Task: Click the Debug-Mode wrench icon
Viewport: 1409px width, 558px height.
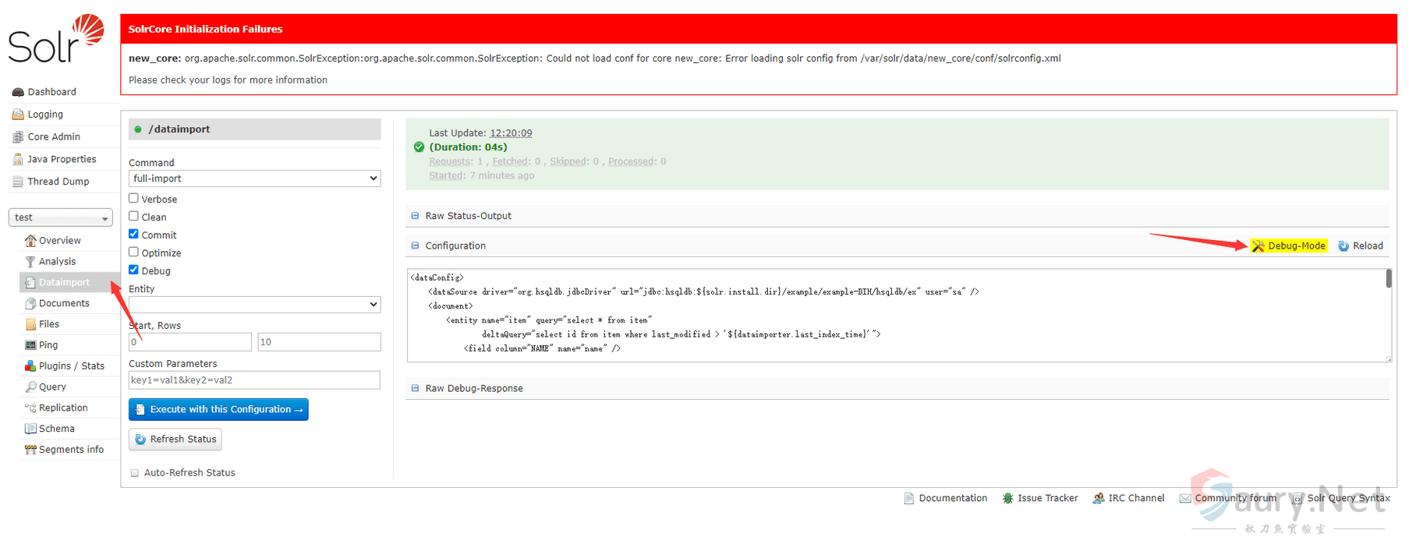Action: pyautogui.click(x=1258, y=246)
